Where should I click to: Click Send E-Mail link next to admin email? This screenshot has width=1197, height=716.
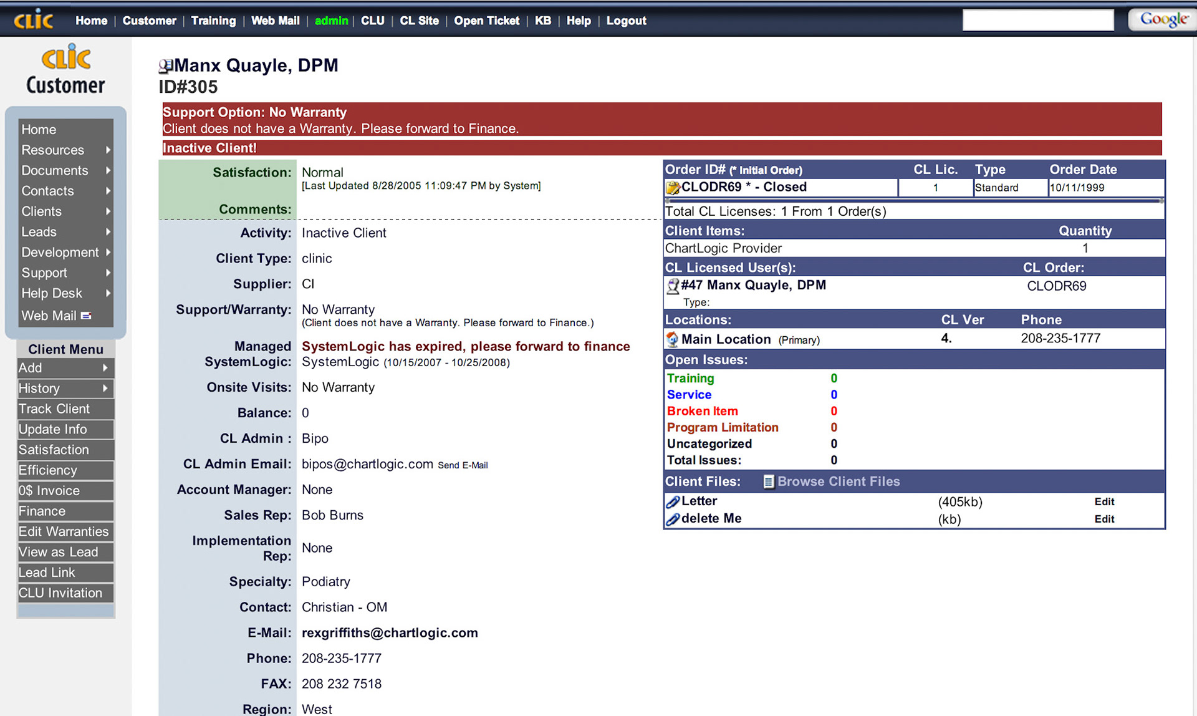(463, 465)
